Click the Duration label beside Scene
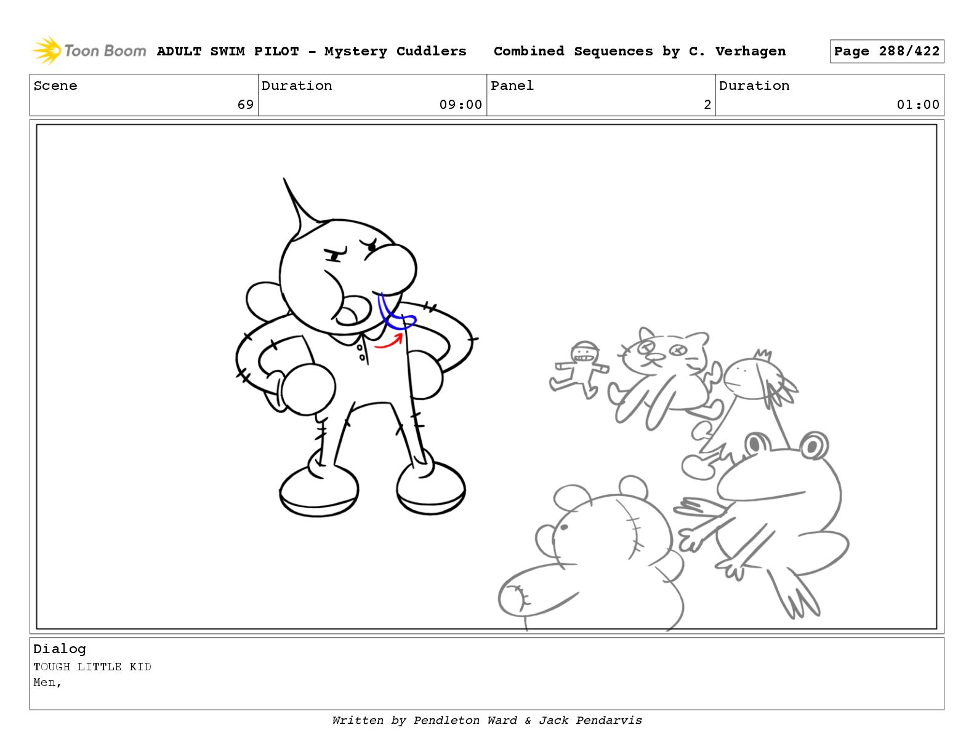Screen dimensions: 974x754 tap(297, 86)
